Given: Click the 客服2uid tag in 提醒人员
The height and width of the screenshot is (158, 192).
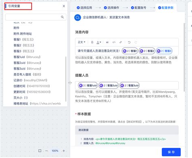Looking at the screenshot, I should pyautogui.click(x=109, y=85).
